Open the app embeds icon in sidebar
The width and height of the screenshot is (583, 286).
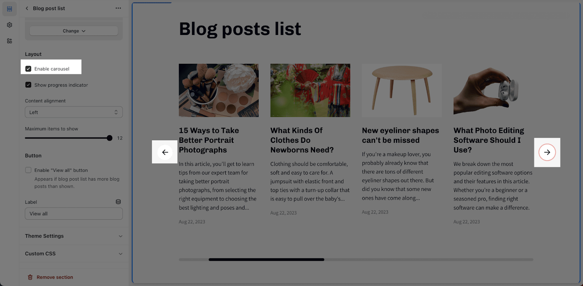(x=9, y=41)
